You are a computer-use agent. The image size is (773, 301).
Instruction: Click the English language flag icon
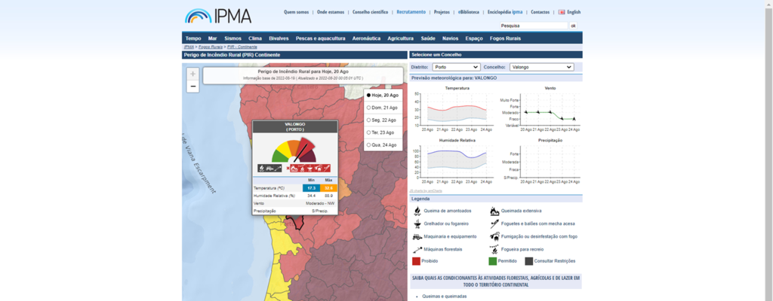(562, 12)
